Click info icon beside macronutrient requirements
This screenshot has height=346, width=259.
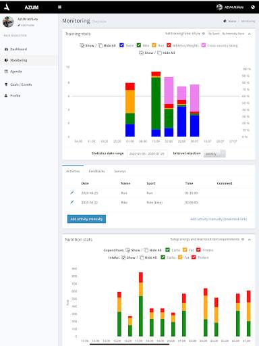(243, 239)
